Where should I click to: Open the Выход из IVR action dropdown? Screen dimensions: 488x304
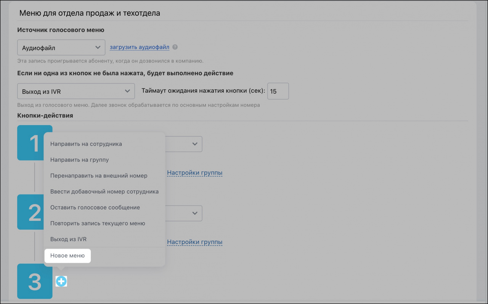(x=76, y=92)
